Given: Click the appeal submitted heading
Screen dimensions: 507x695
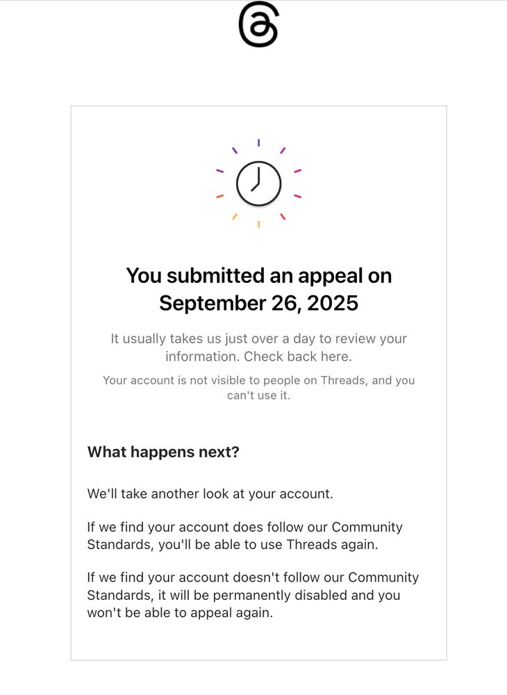Looking at the screenshot, I should (258, 289).
